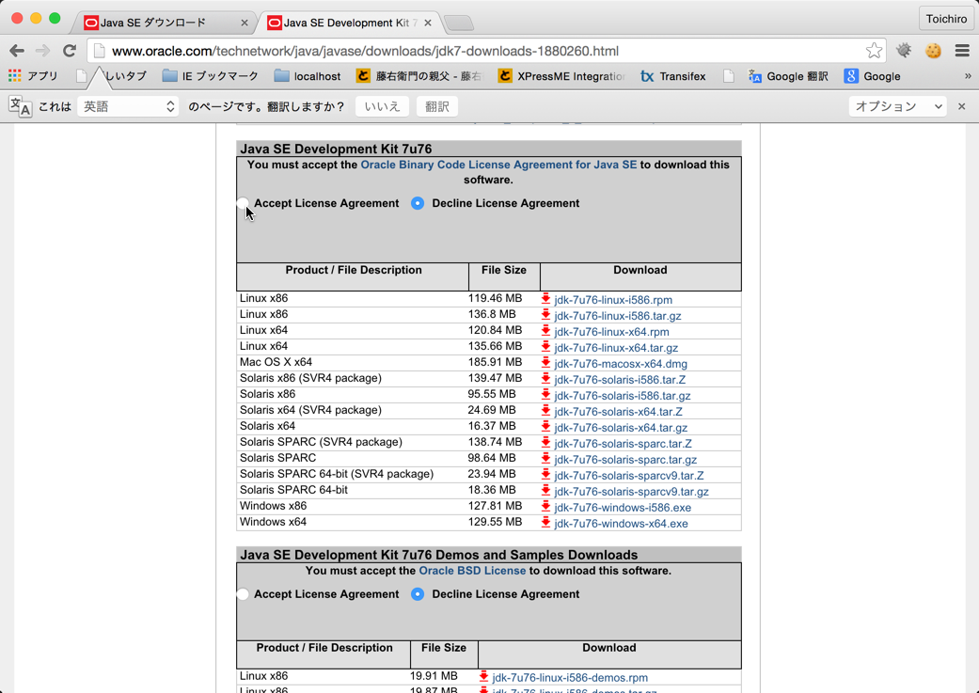Viewport: 979px width, 693px height.
Task: Select Decline License Agreement for JDK 7u76
Action: point(418,203)
